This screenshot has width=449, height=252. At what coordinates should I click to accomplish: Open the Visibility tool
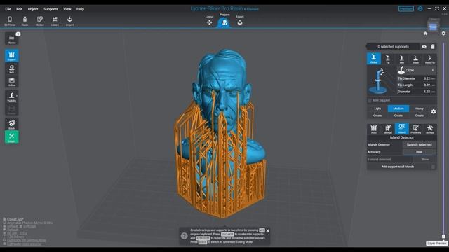click(12, 97)
